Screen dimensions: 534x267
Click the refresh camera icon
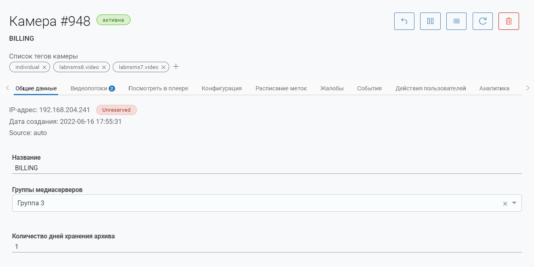[x=483, y=21]
